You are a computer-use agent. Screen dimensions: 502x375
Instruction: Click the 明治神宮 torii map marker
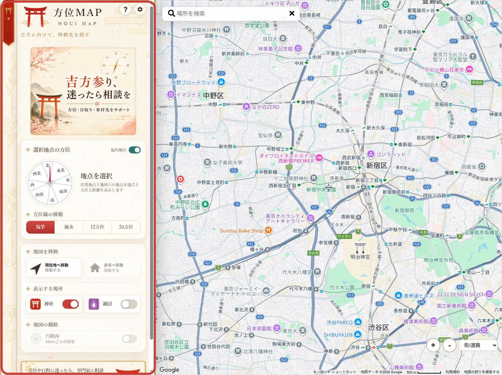[360, 247]
